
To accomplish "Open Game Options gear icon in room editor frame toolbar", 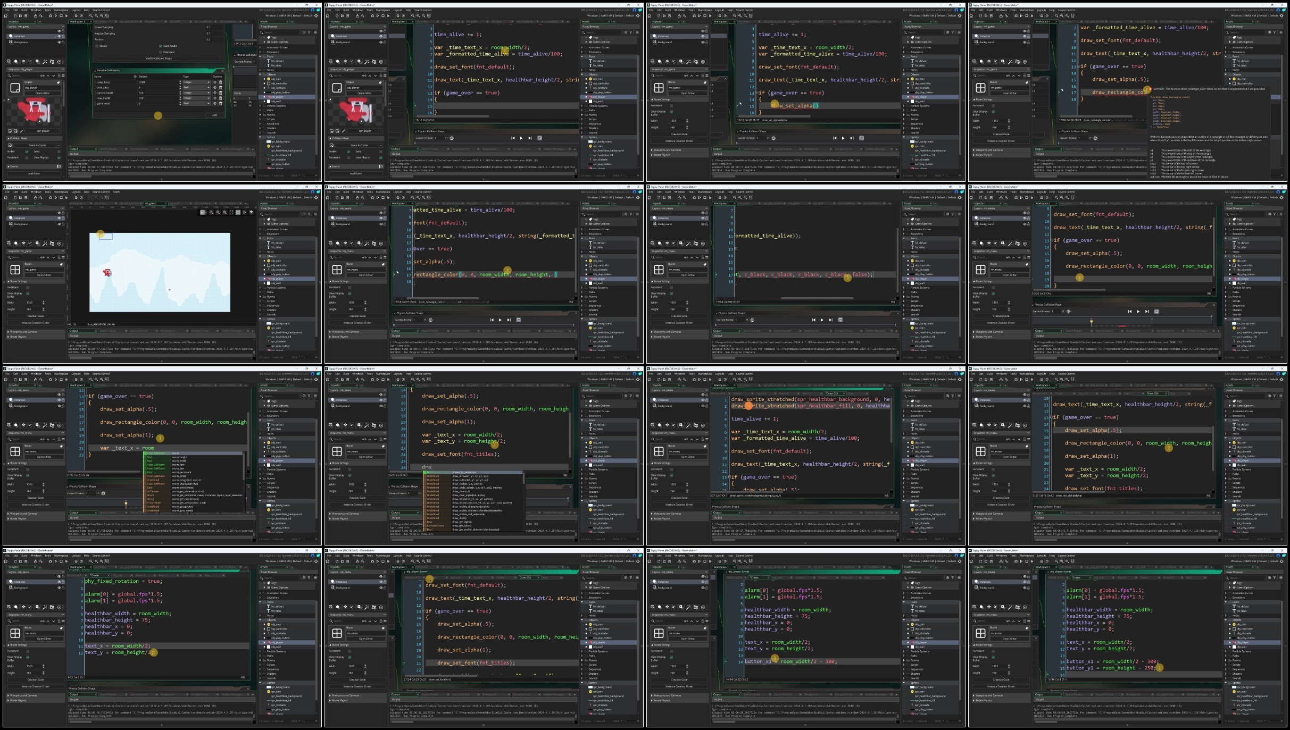I will [x=76, y=198].
